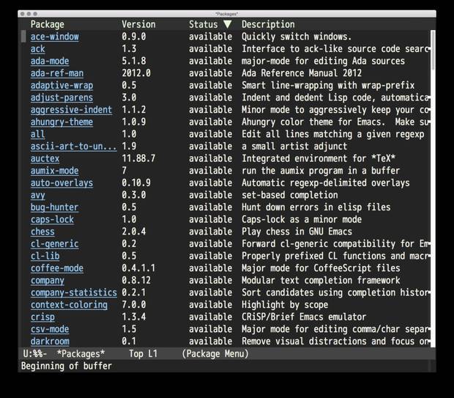Open the auctex package entry
454x398 pixels.
[x=45, y=158]
